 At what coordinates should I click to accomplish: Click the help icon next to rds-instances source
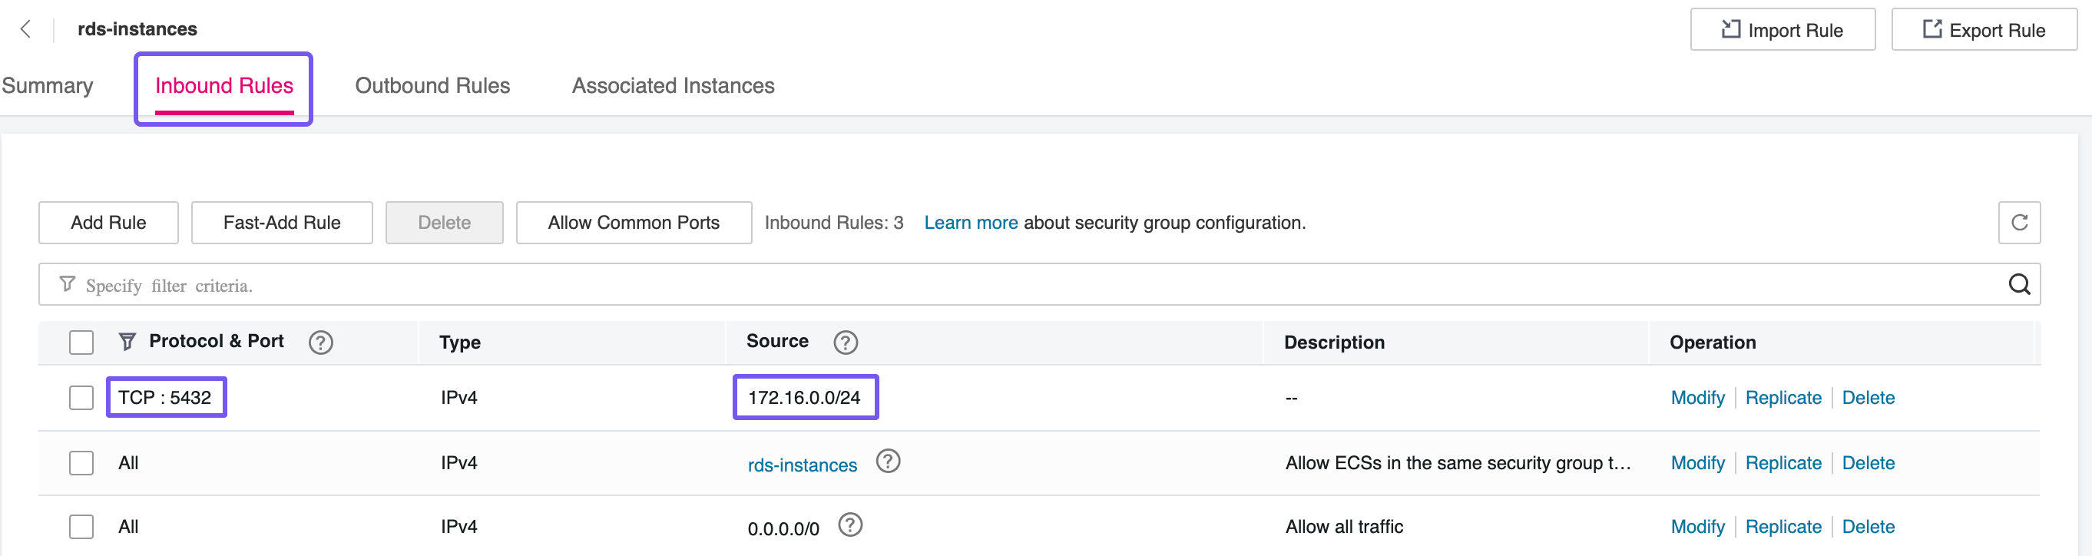pyautogui.click(x=888, y=462)
